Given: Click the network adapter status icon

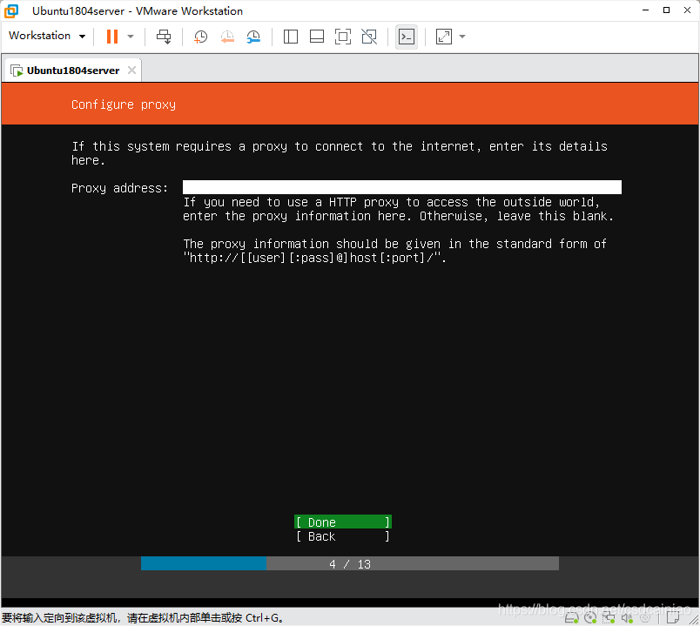Looking at the screenshot, I should (x=609, y=618).
